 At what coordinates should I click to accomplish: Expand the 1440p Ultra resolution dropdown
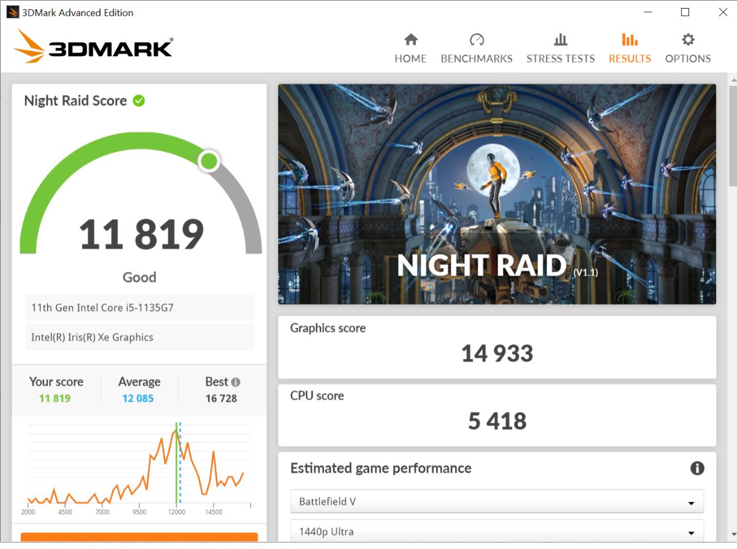coord(496,532)
